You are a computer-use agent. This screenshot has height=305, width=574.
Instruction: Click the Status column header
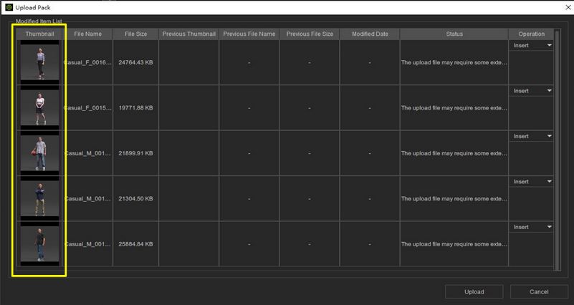[454, 34]
